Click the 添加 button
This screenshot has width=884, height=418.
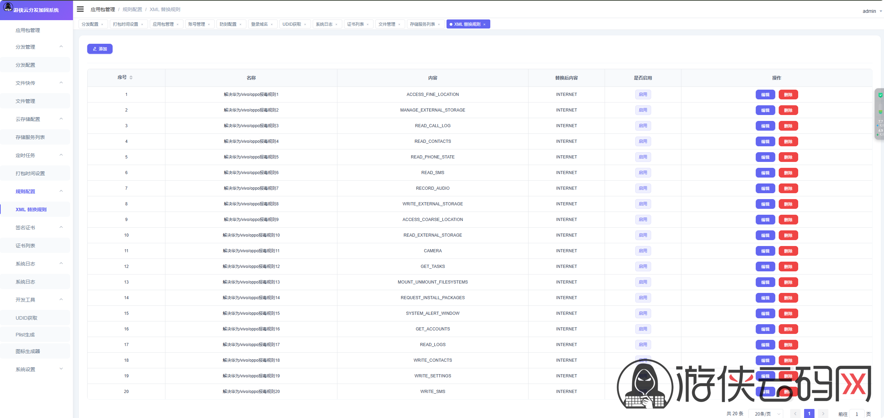point(100,49)
